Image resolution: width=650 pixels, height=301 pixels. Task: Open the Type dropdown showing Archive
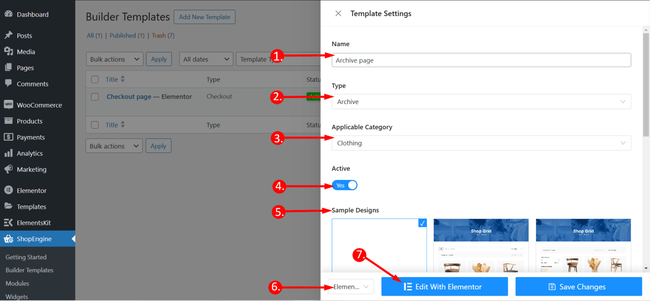[x=481, y=102]
